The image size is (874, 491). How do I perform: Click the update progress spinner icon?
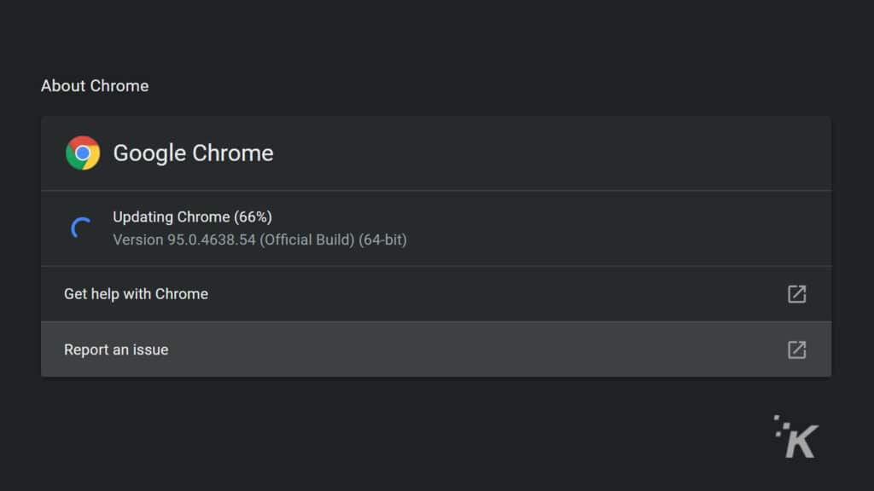coord(81,228)
